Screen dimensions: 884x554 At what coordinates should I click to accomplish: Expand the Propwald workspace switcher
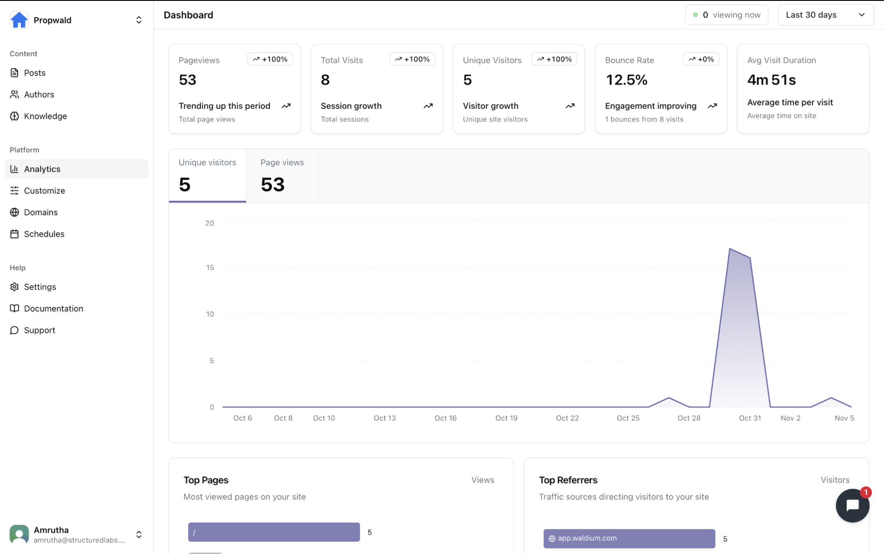pyautogui.click(x=138, y=20)
